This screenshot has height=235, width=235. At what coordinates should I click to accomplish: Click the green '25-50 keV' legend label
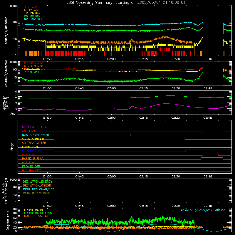pos(32,16)
